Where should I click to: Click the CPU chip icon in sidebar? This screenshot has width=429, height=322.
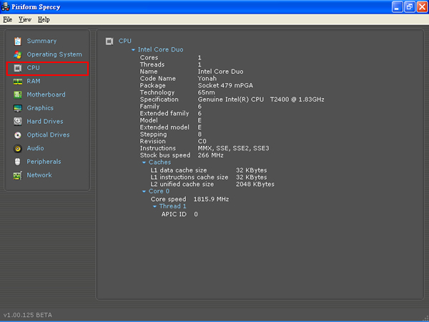[x=18, y=68]
